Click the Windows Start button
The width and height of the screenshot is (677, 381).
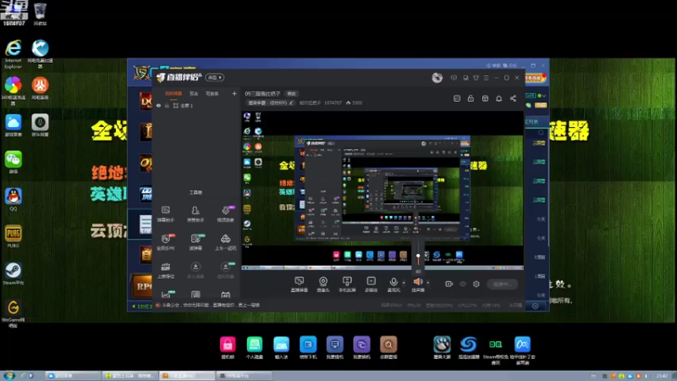(9, 375)
